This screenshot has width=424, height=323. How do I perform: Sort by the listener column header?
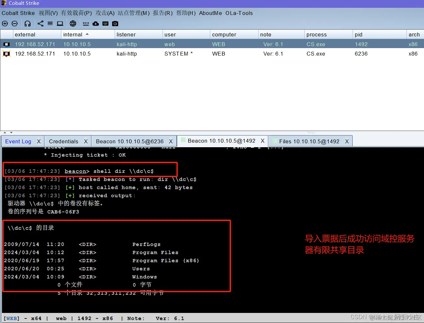pos(139,34)
